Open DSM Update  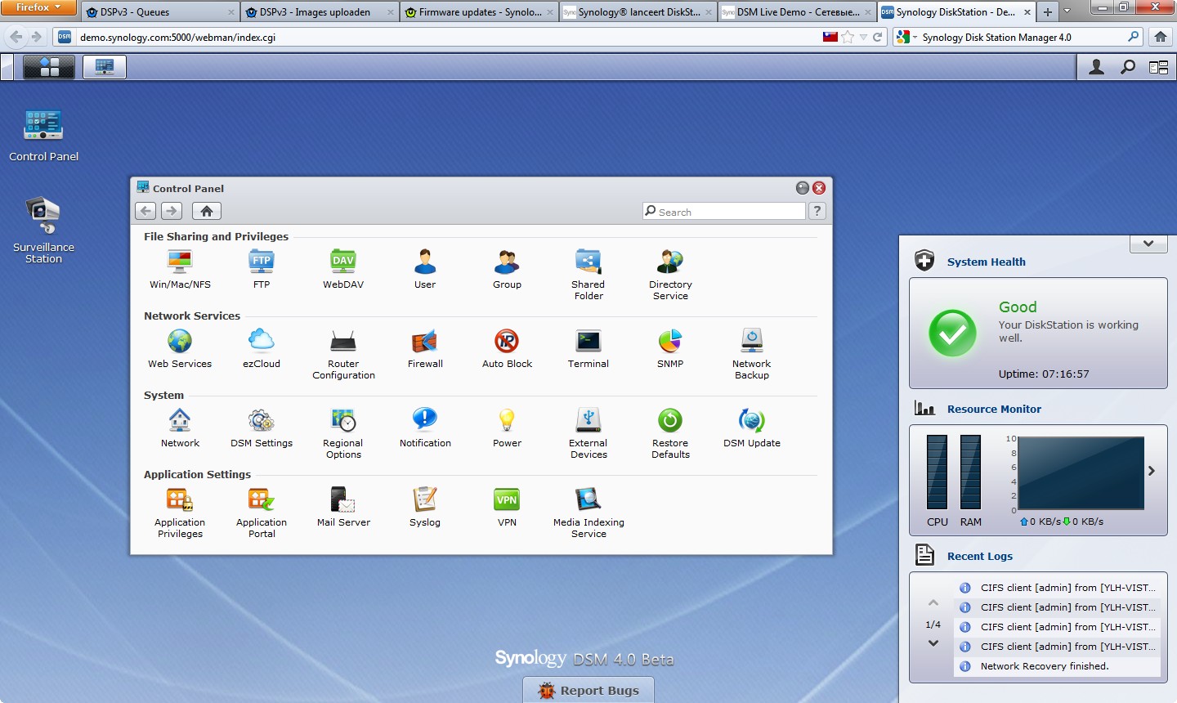[752, 428]
